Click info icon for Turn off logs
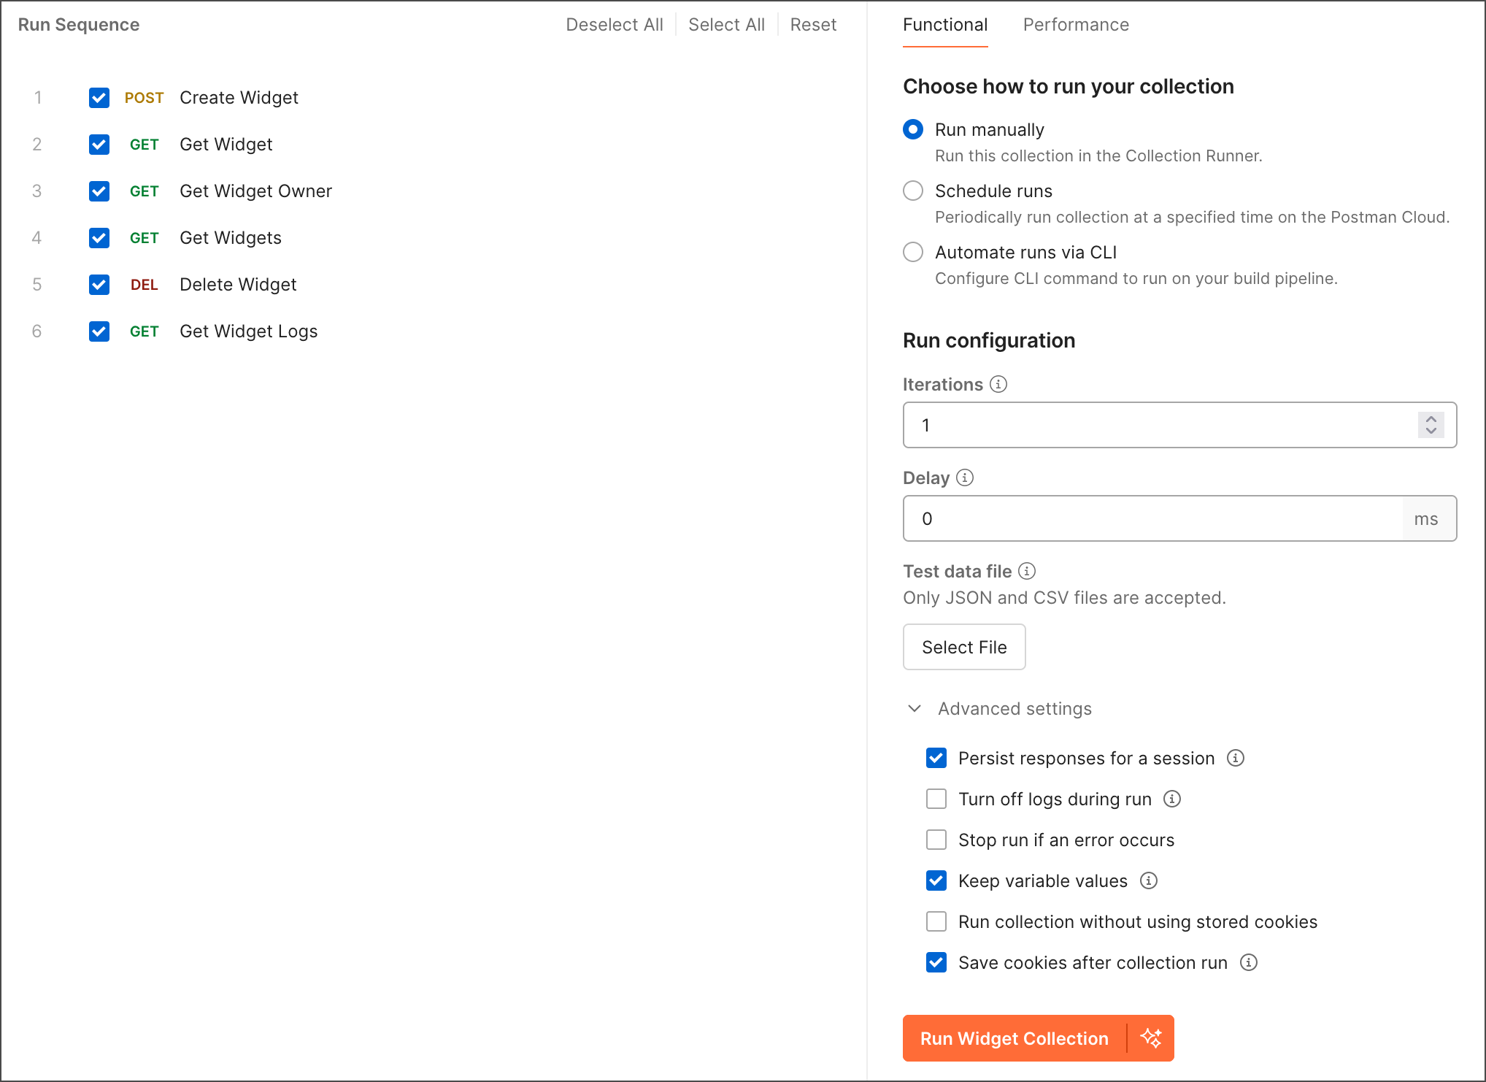The height and width of the screenshot is (1082, 1486). [x=1172, y=799]
